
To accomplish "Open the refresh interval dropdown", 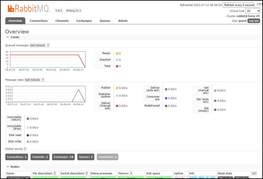I will (x=239, y=5).
